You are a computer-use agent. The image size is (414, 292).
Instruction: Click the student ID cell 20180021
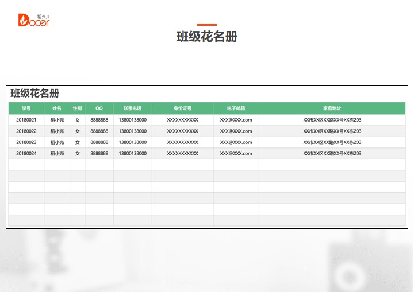[26, 120]
